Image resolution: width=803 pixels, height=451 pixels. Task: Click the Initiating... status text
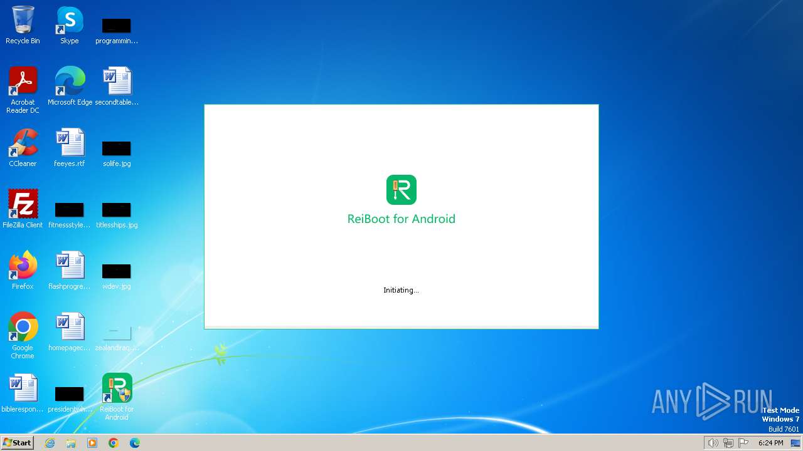tap(401, 290)
